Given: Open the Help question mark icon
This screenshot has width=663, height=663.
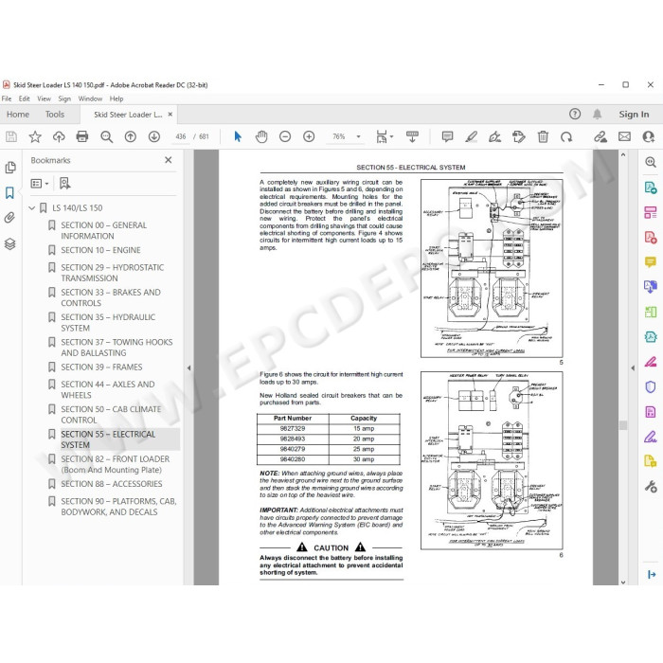Looking at the screenshot, I should (x=575, y=114).
